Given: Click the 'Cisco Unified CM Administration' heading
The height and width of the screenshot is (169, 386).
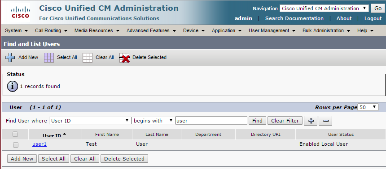Looking at the screenshot, I should pos(109,8).
